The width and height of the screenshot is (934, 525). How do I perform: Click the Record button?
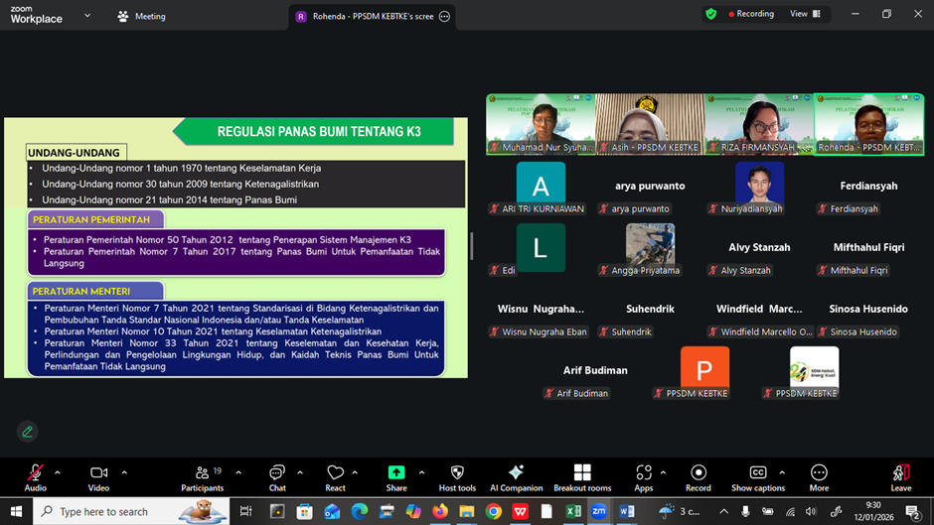tap(699, 475)
